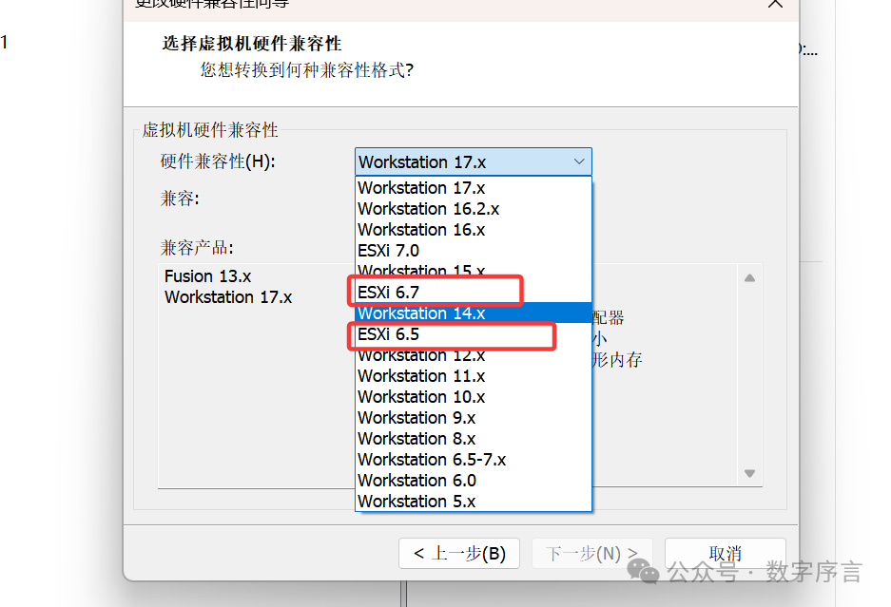
Task: Choose Workstation 6.5-7.x in the list
Action: tap(473, 460)
